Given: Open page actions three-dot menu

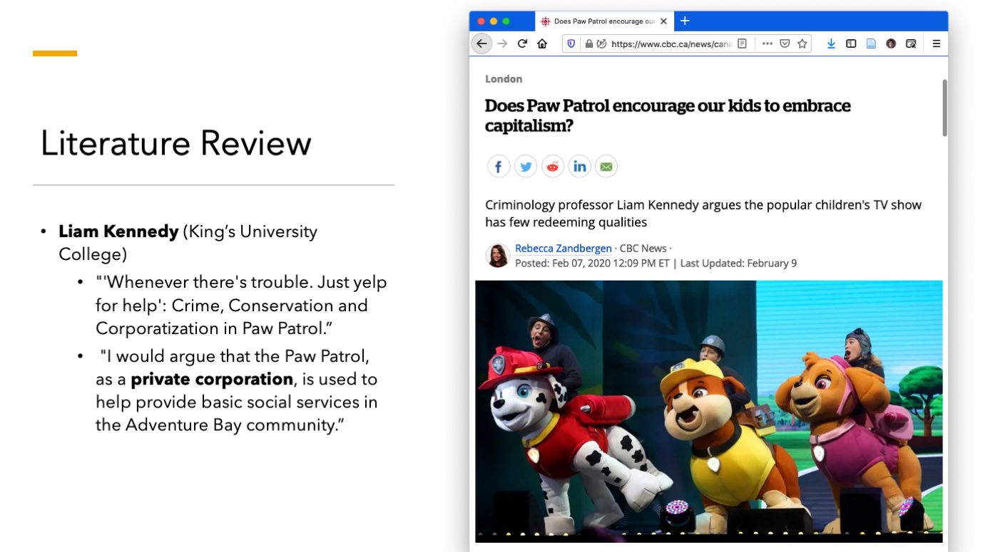Looking at the screenshot, I should [767, 43].
